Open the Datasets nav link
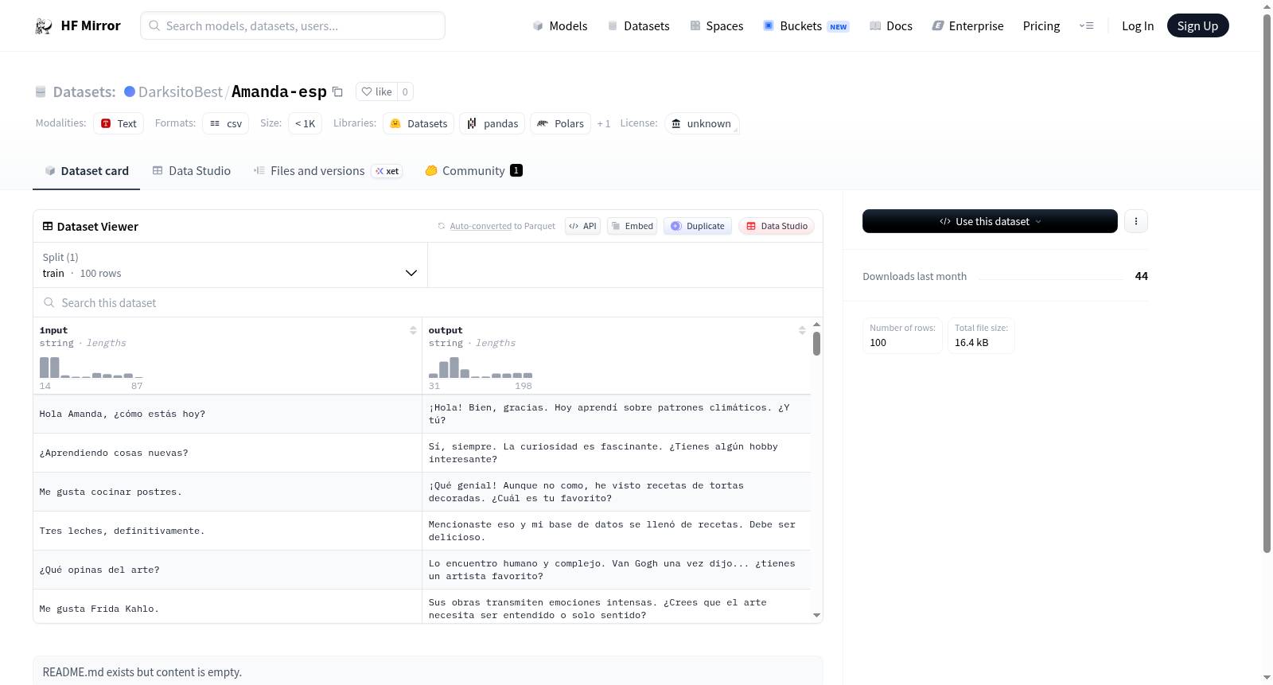The width and height of the screenshot is (1273, 685). click(x=638, y=25)
